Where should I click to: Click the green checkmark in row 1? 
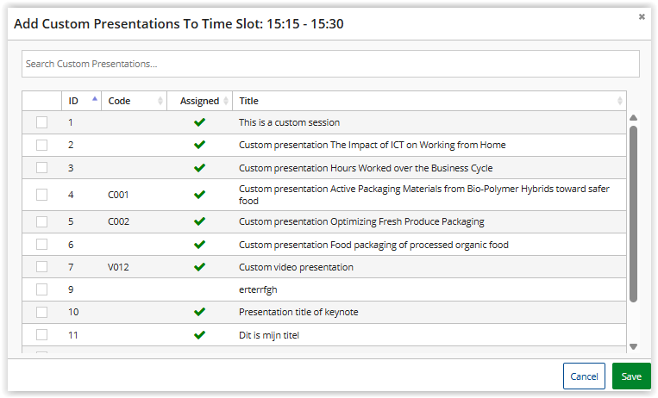(200, 122)
